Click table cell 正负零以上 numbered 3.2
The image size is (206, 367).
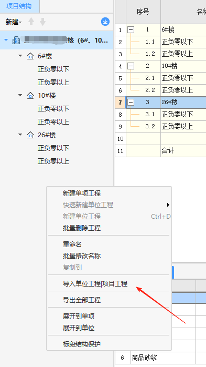pyautogui.click(x=183, y=127)
